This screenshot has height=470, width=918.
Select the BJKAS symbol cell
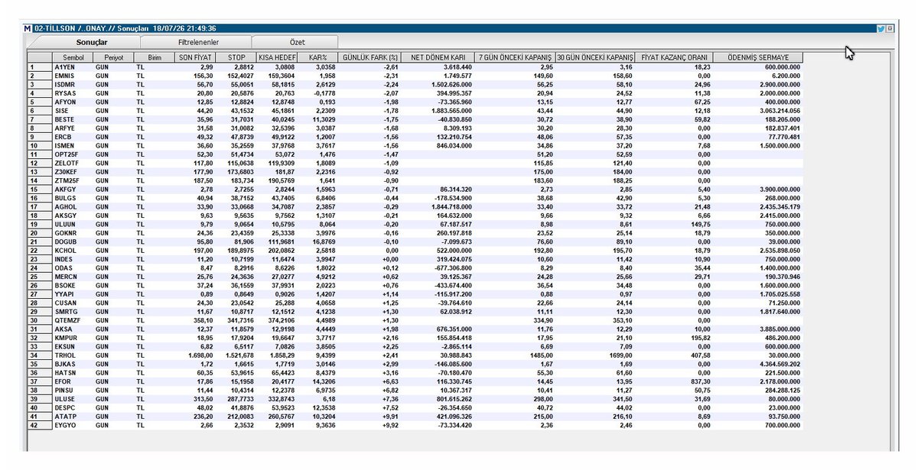[x=73, y=363]
